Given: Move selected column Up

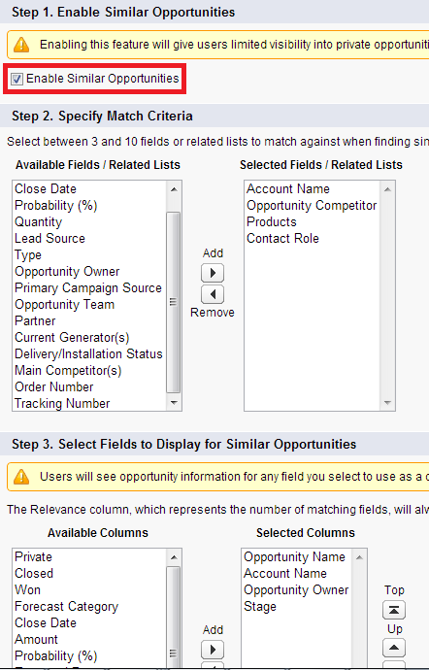Looking at the screenshot, I should [x=393, y=649].
